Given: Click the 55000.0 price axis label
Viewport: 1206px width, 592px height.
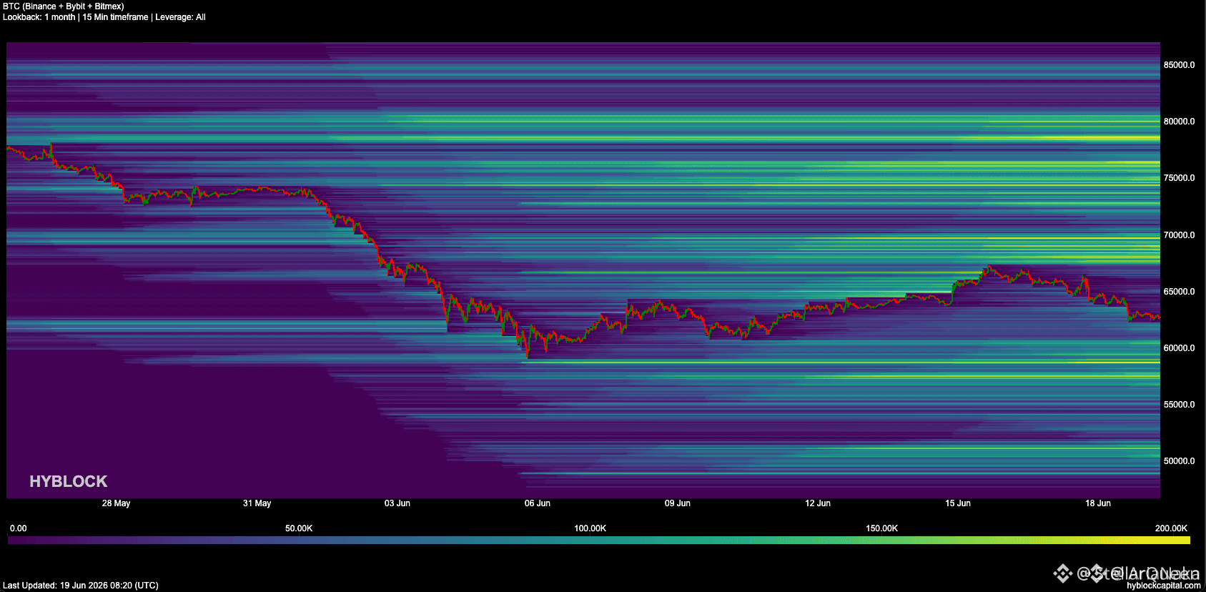Looking at the screenshot, I should click(1179, 405).
